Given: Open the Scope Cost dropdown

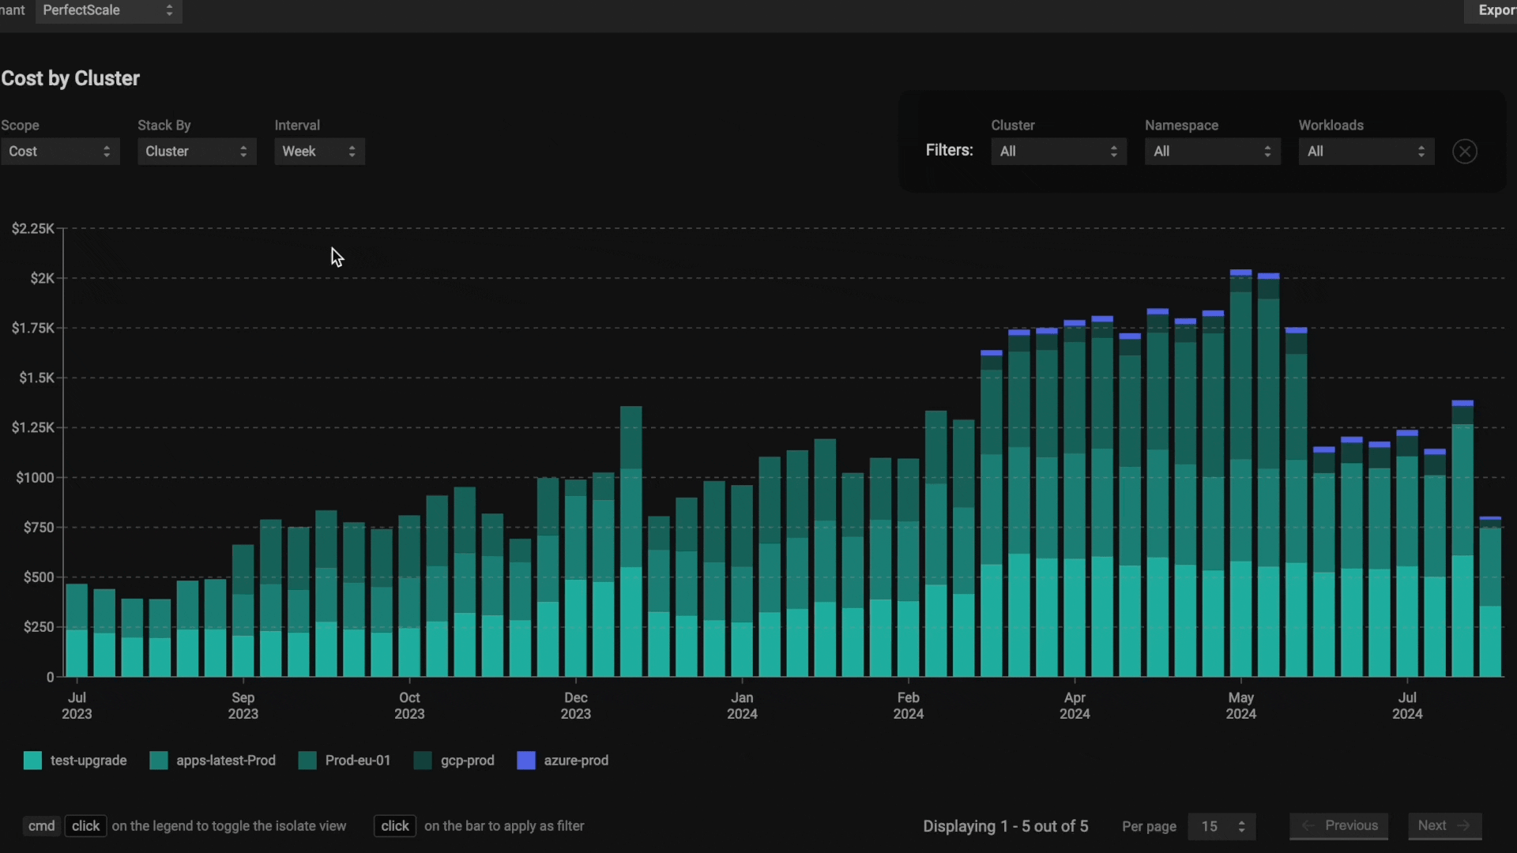Looking at the screenshot, I should 60,152.
